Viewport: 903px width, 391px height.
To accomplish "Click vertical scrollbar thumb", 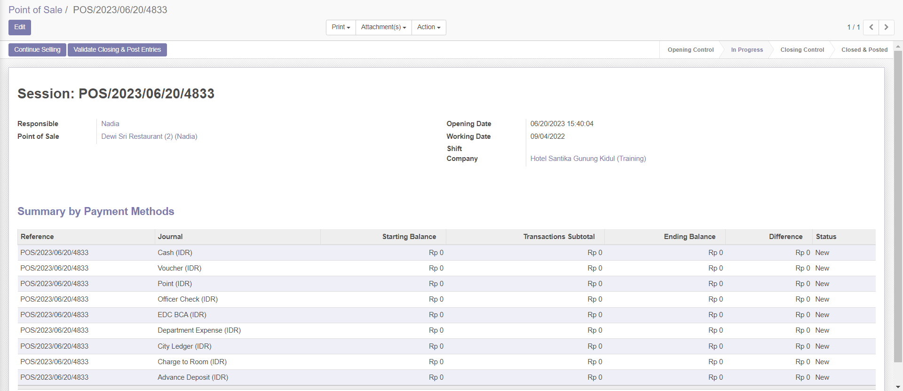I will point(898,206).
